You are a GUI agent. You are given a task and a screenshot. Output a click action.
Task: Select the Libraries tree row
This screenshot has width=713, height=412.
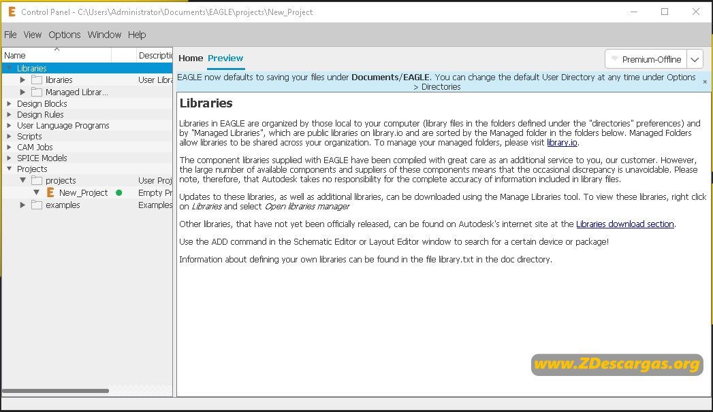87,68
